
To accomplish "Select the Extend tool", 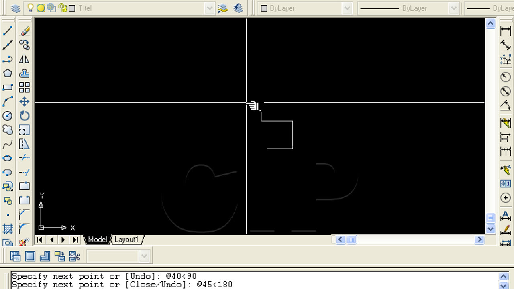I will 24,172.
